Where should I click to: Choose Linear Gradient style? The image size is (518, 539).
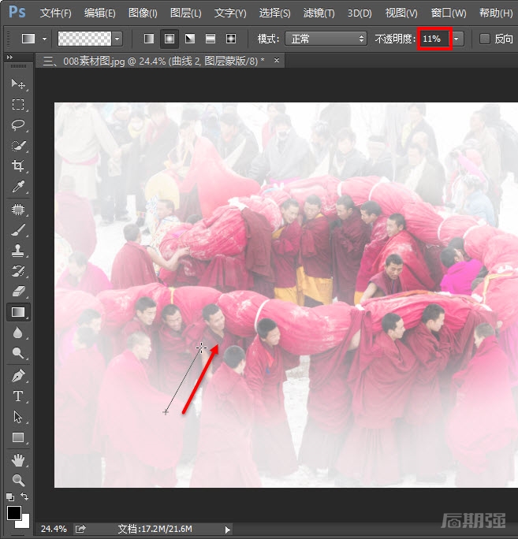[x=149, y=39]
